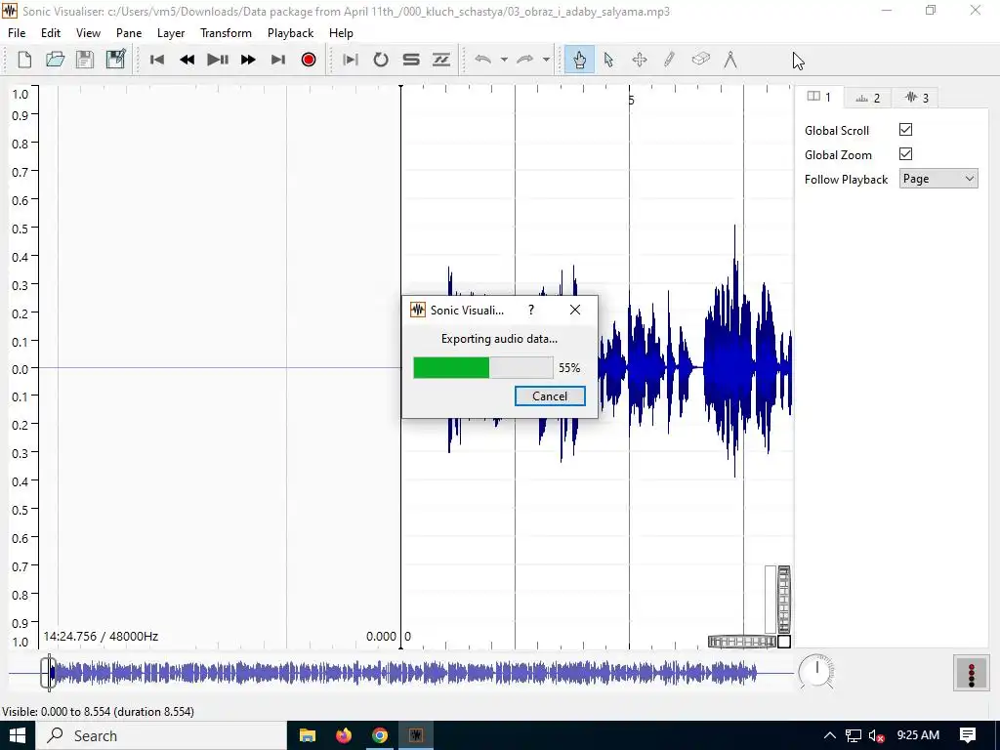
Task: Click the Undo arrow icon
Action: pyautogui.click(x=482, y=60)
